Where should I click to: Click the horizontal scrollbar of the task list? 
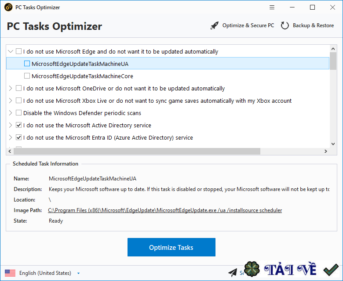(137, 151)
